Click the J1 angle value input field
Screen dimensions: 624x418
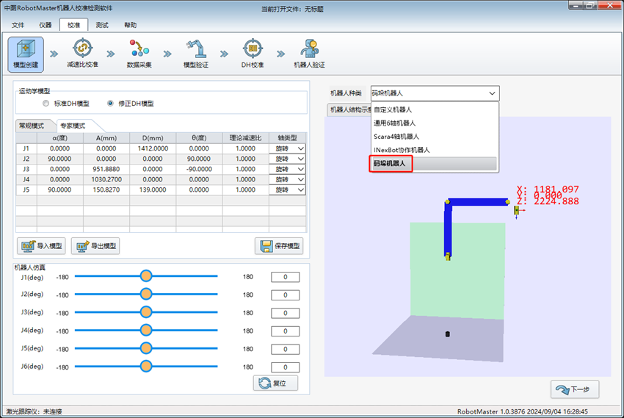285,277
